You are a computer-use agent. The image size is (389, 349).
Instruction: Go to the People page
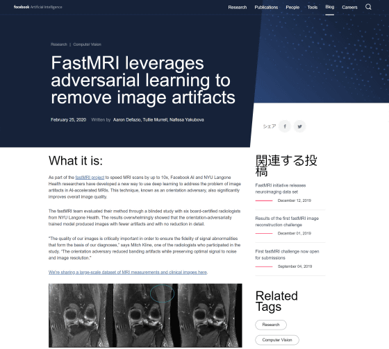pos(292,8)
